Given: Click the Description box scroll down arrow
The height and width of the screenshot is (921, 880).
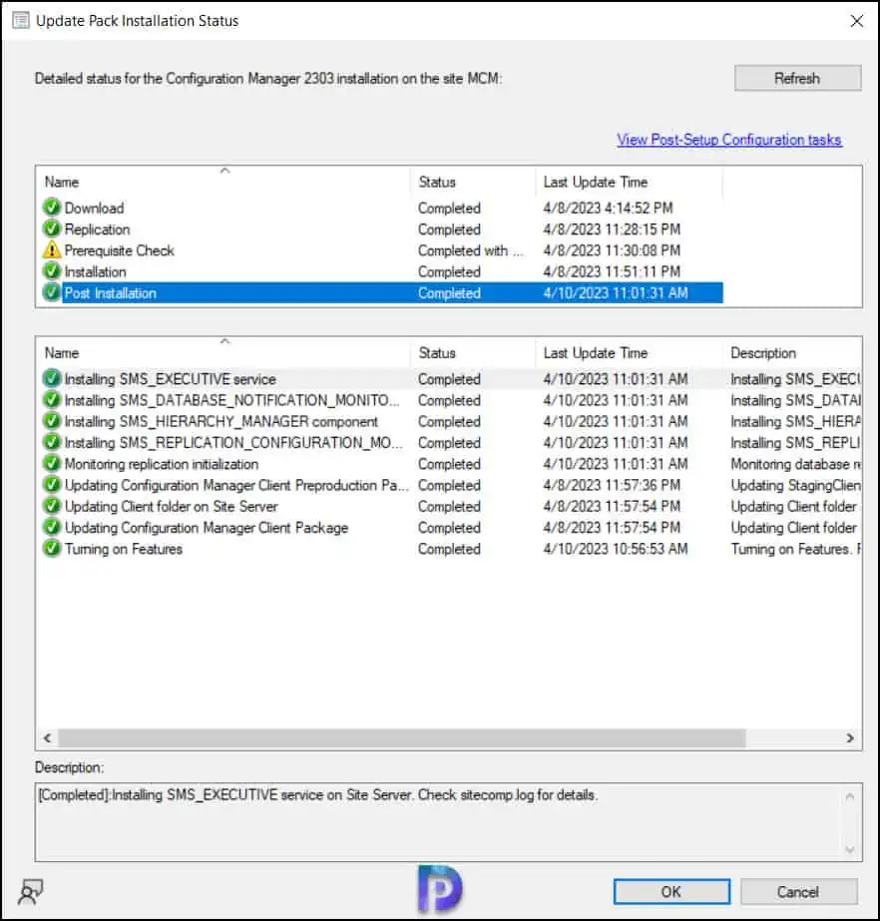Looking at the screenshot, I should 849,849.
